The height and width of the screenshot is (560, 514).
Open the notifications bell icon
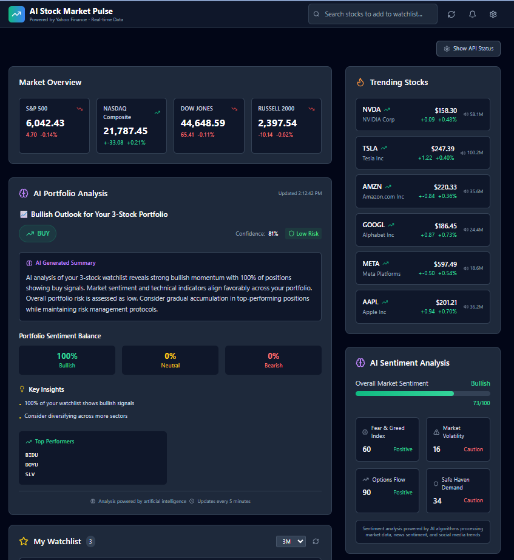coord(472,15)
